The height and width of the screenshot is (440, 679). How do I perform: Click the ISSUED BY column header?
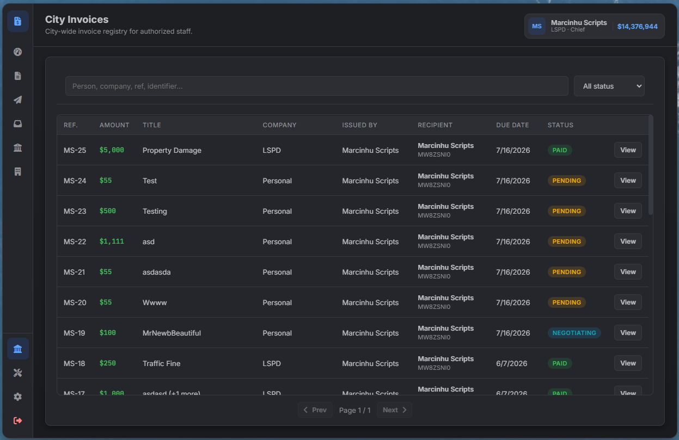tap(359, 125)
